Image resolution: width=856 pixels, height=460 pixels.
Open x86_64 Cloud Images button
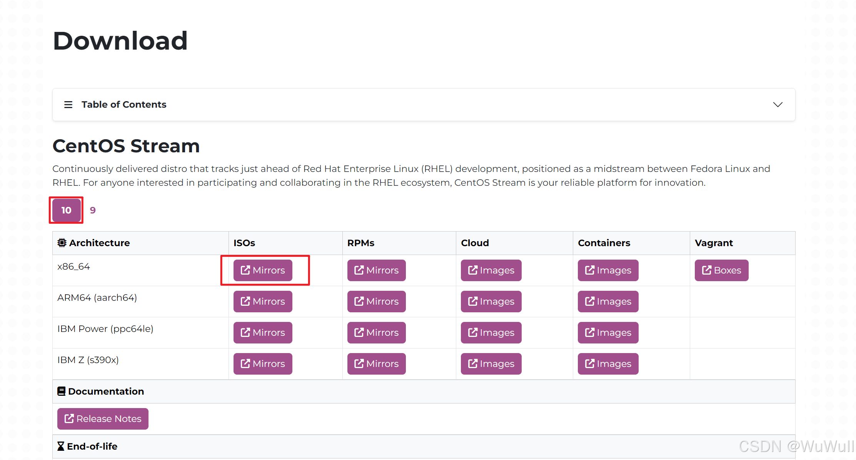pyautogui.click(x=491, y=270)
